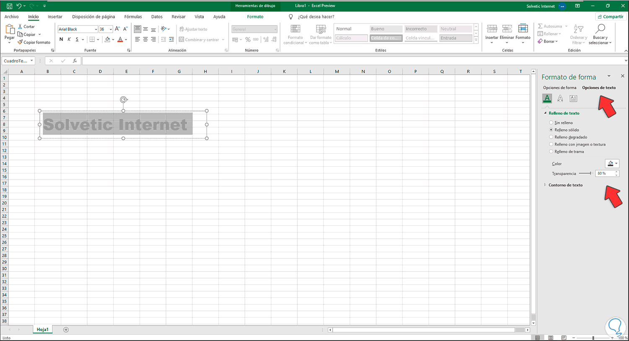Apply the Normal cell style

(351, 29)
